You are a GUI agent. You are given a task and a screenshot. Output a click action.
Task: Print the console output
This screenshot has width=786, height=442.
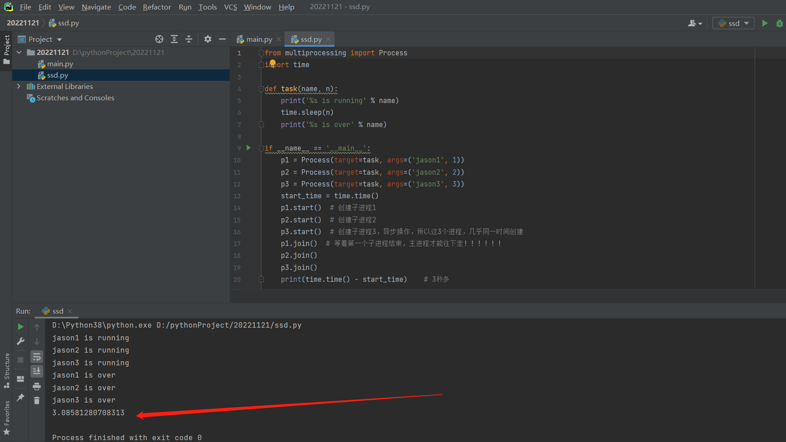pyautogui.click(x=37, y=387)
